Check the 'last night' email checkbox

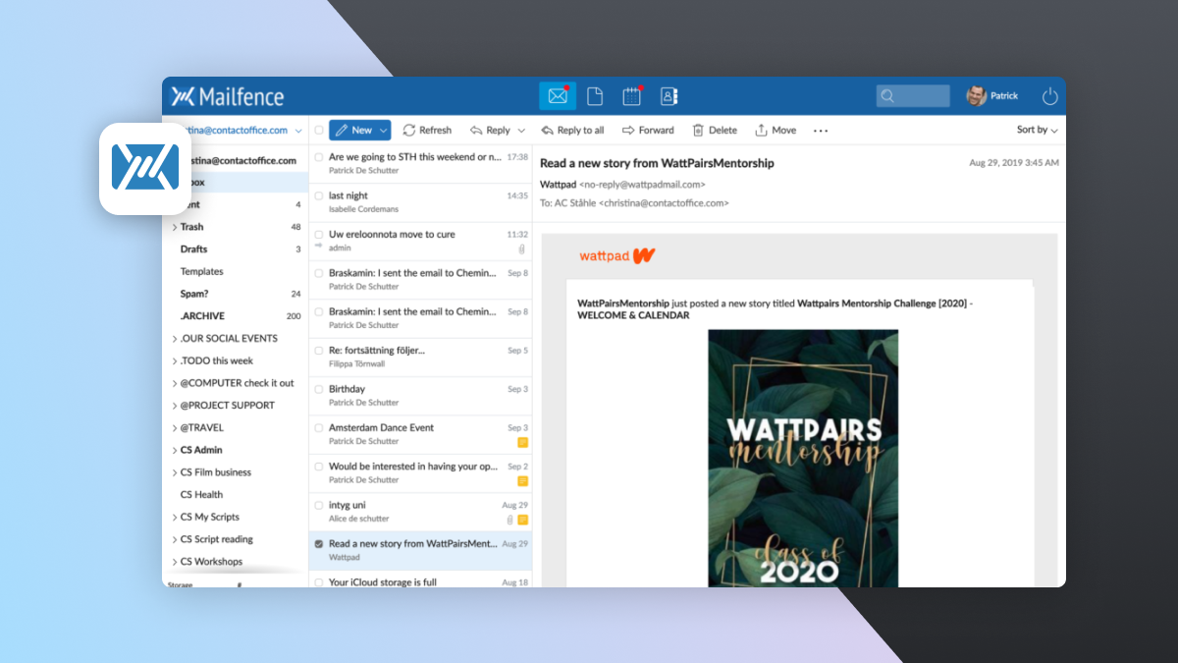coord(319,195)
